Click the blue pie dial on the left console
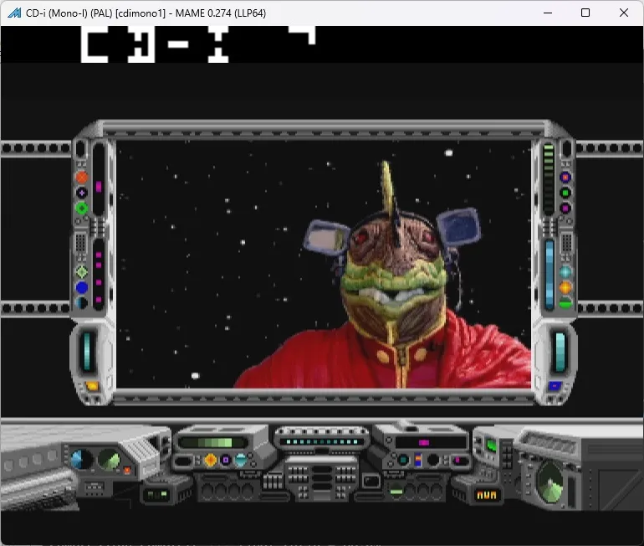644x546 pixels. point(81,459)
